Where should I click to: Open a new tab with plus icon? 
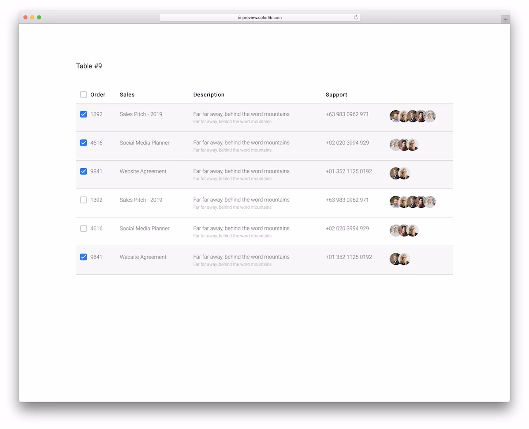[x=506, y=19]
